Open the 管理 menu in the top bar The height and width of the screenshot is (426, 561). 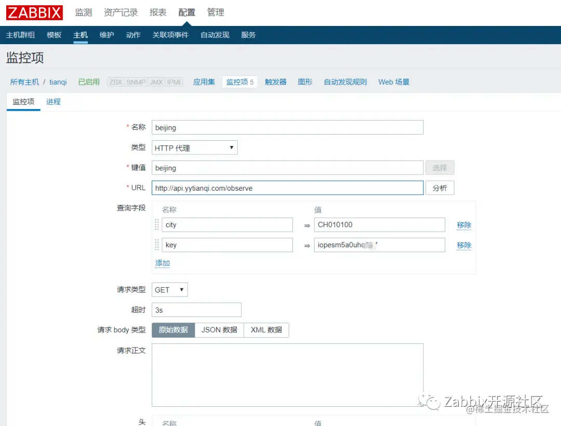click(x=215, y=12)
